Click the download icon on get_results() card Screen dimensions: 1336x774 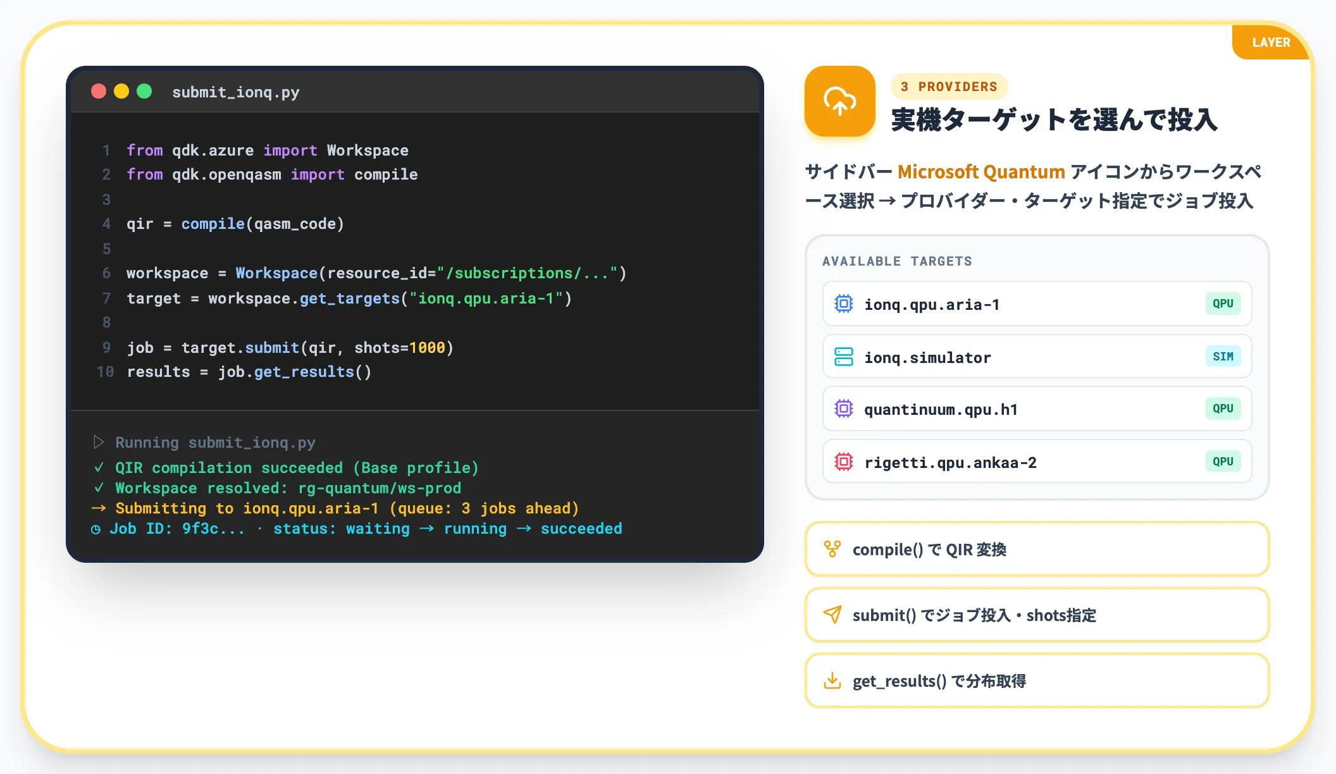832,680
